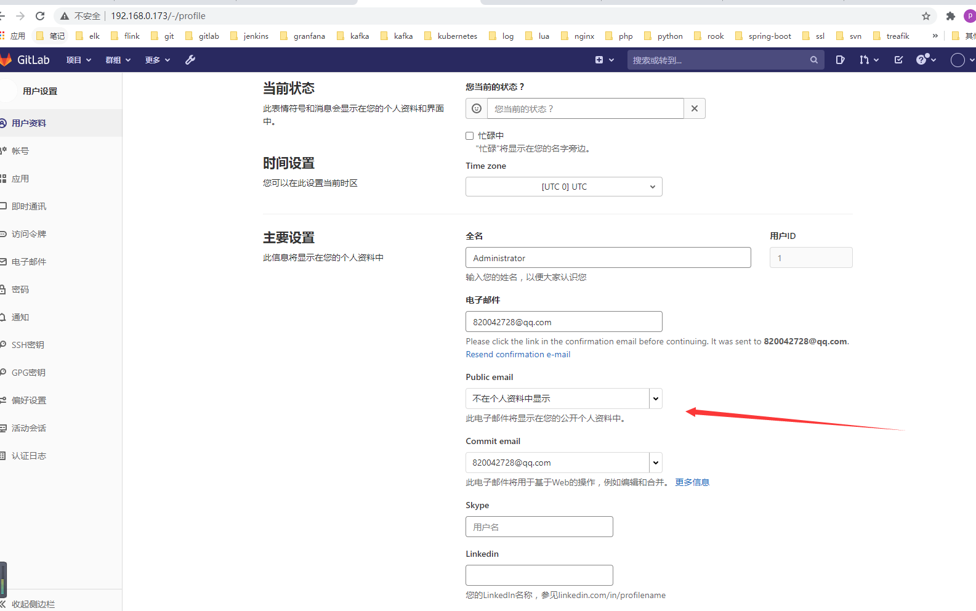The height and width of the screenshot is (611, 976).
Task: Open browser extensions puzzle icon
Action: (951, 16)
